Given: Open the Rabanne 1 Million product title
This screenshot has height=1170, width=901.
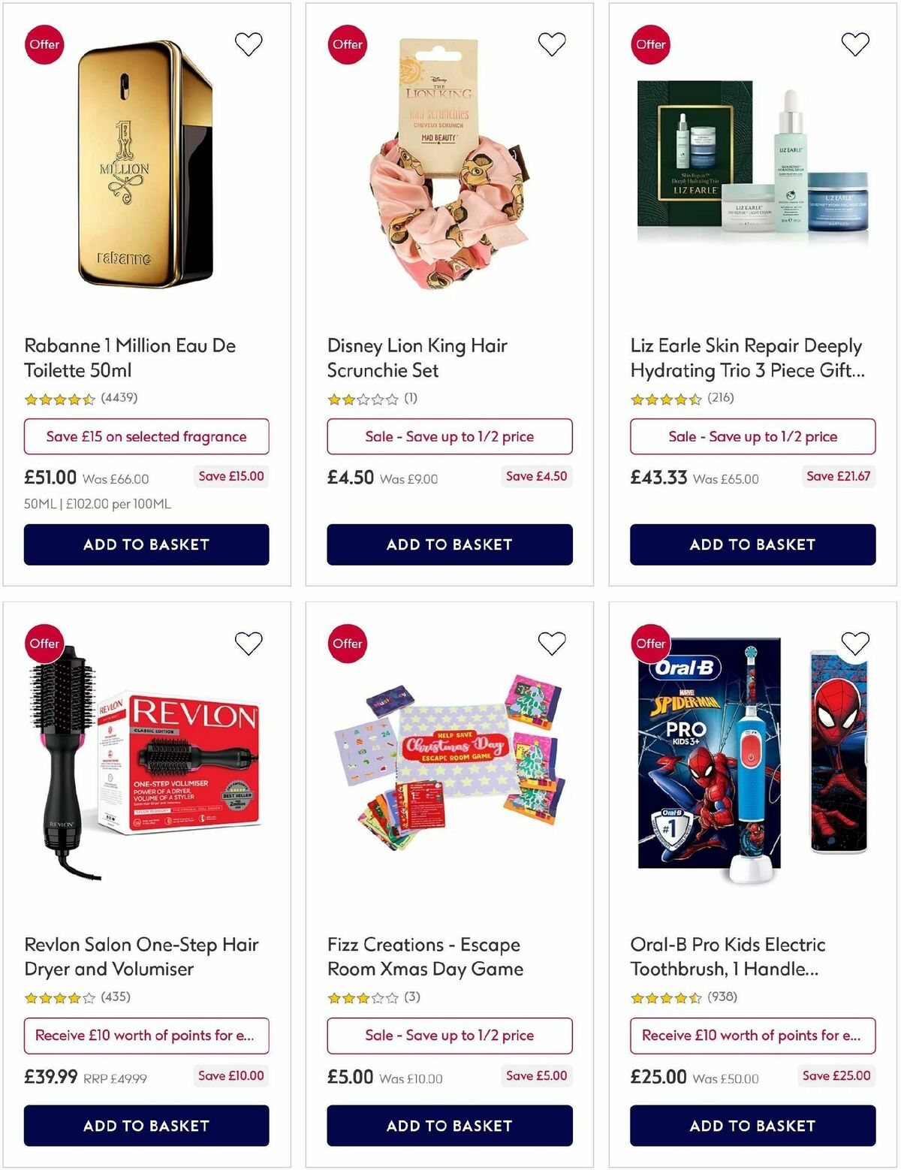Looking at the screenshot, I should click(130, 358).
